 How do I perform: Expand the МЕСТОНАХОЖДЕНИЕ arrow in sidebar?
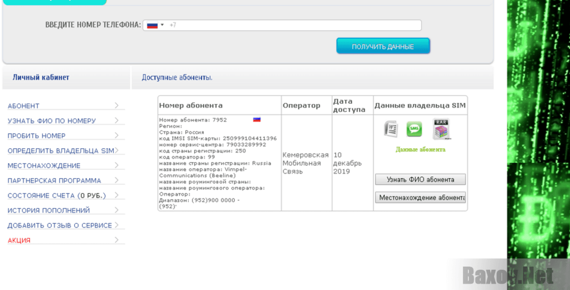[117, 166]
